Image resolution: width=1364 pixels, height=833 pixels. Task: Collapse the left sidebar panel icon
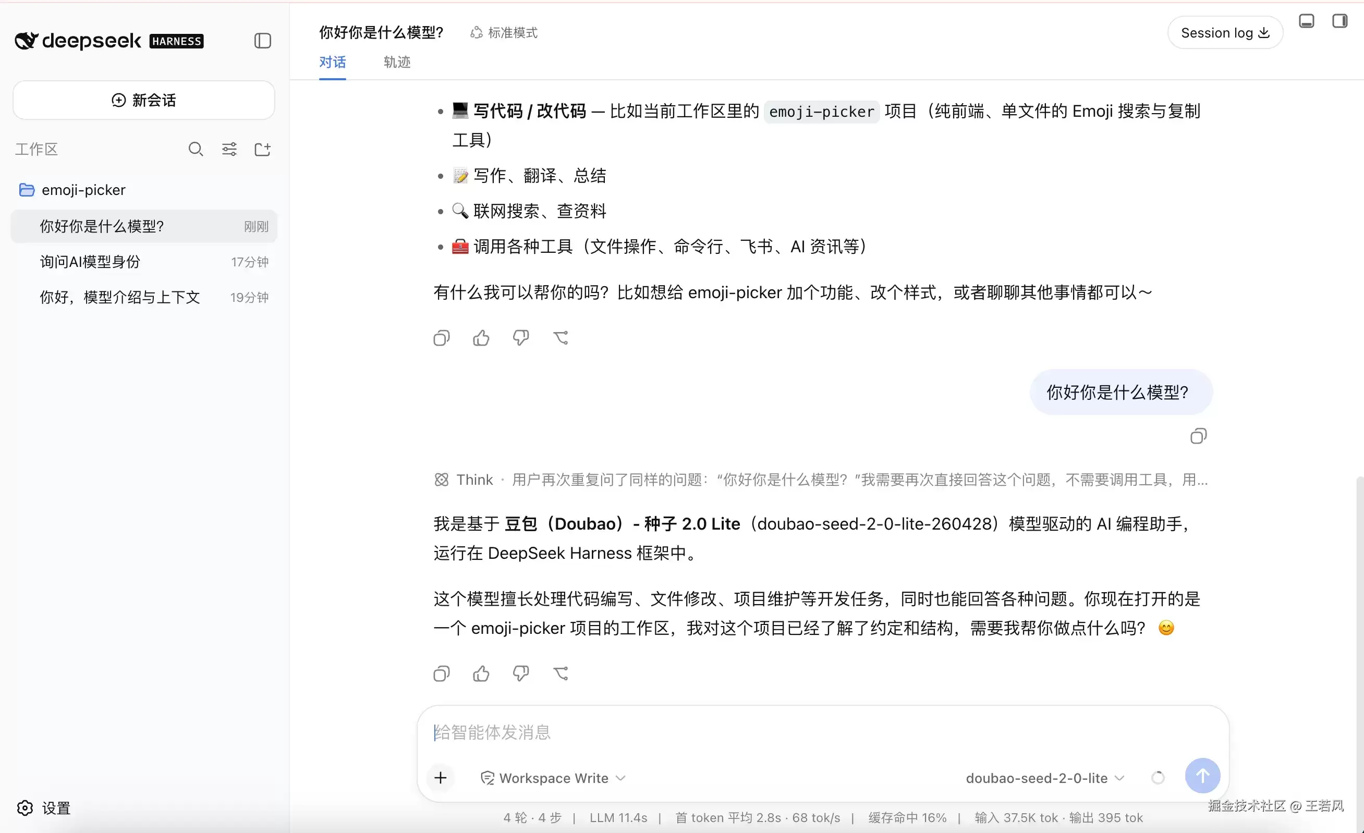tap(262, 41)
